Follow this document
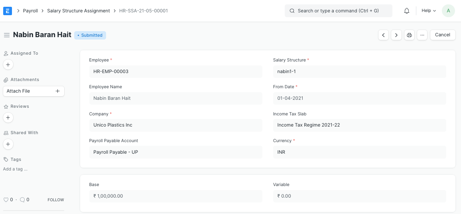The image size is (461, 214). 55,200
